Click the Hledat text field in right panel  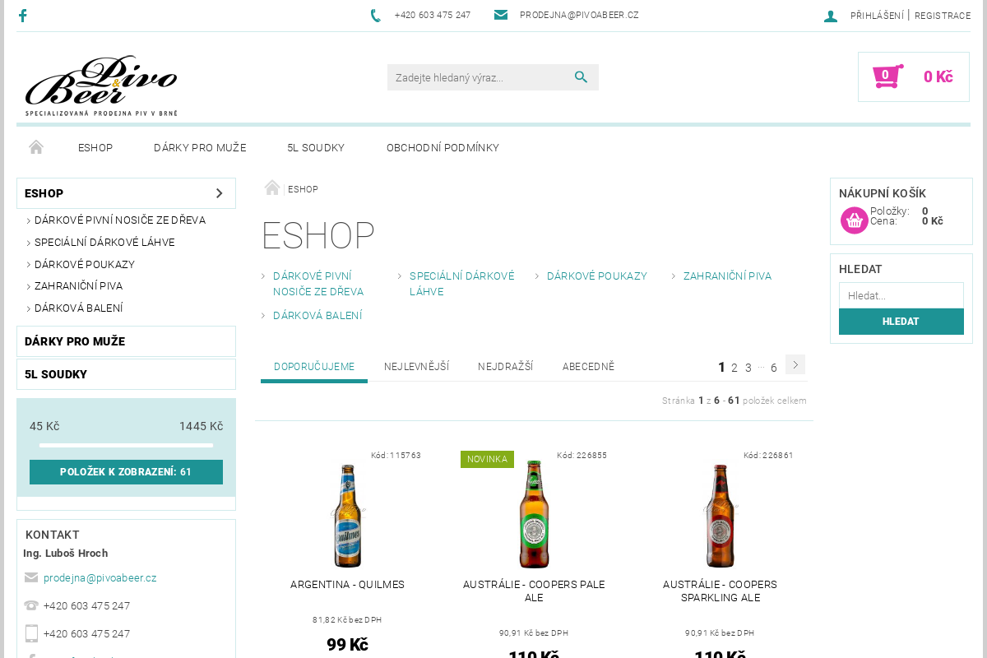click(x=901, y=295)
